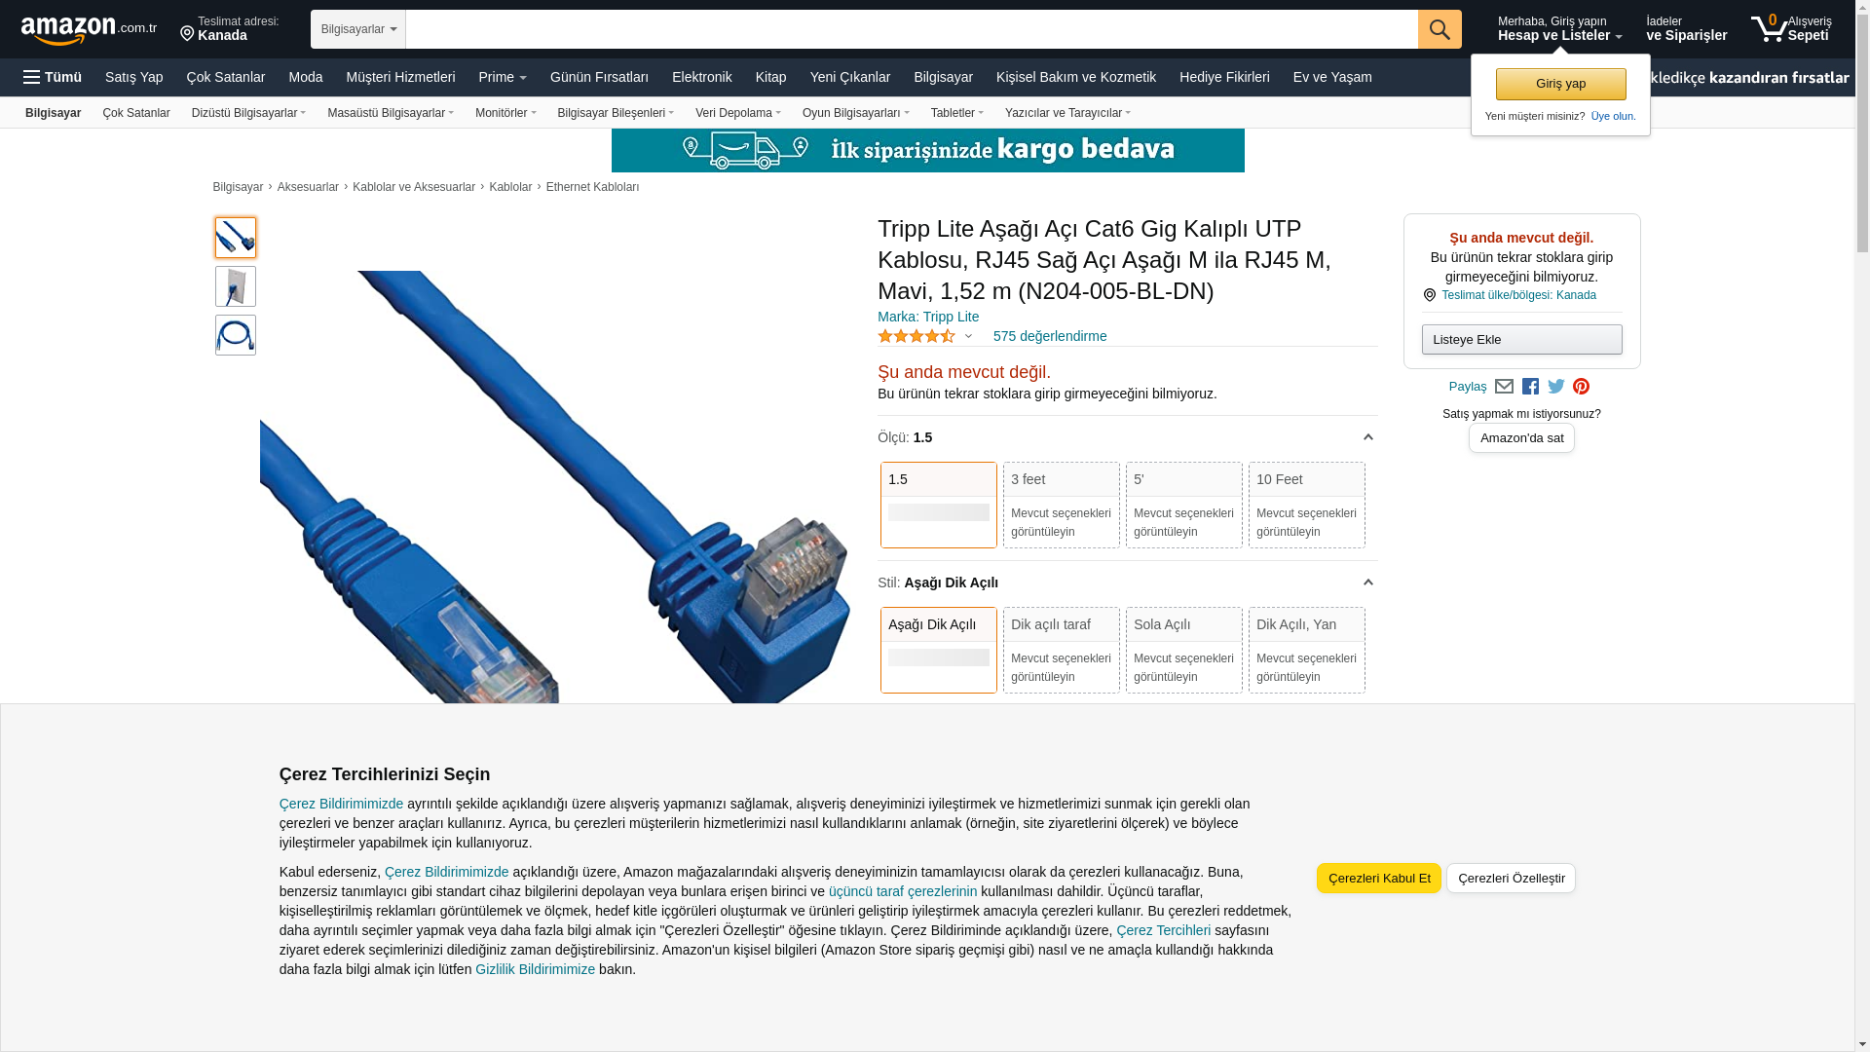Click the search text field

(912, 29)
